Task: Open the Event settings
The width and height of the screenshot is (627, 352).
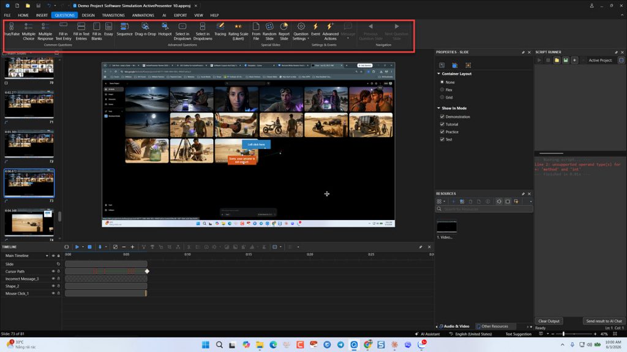Action: pyautogui.click(x=315, y=29)
